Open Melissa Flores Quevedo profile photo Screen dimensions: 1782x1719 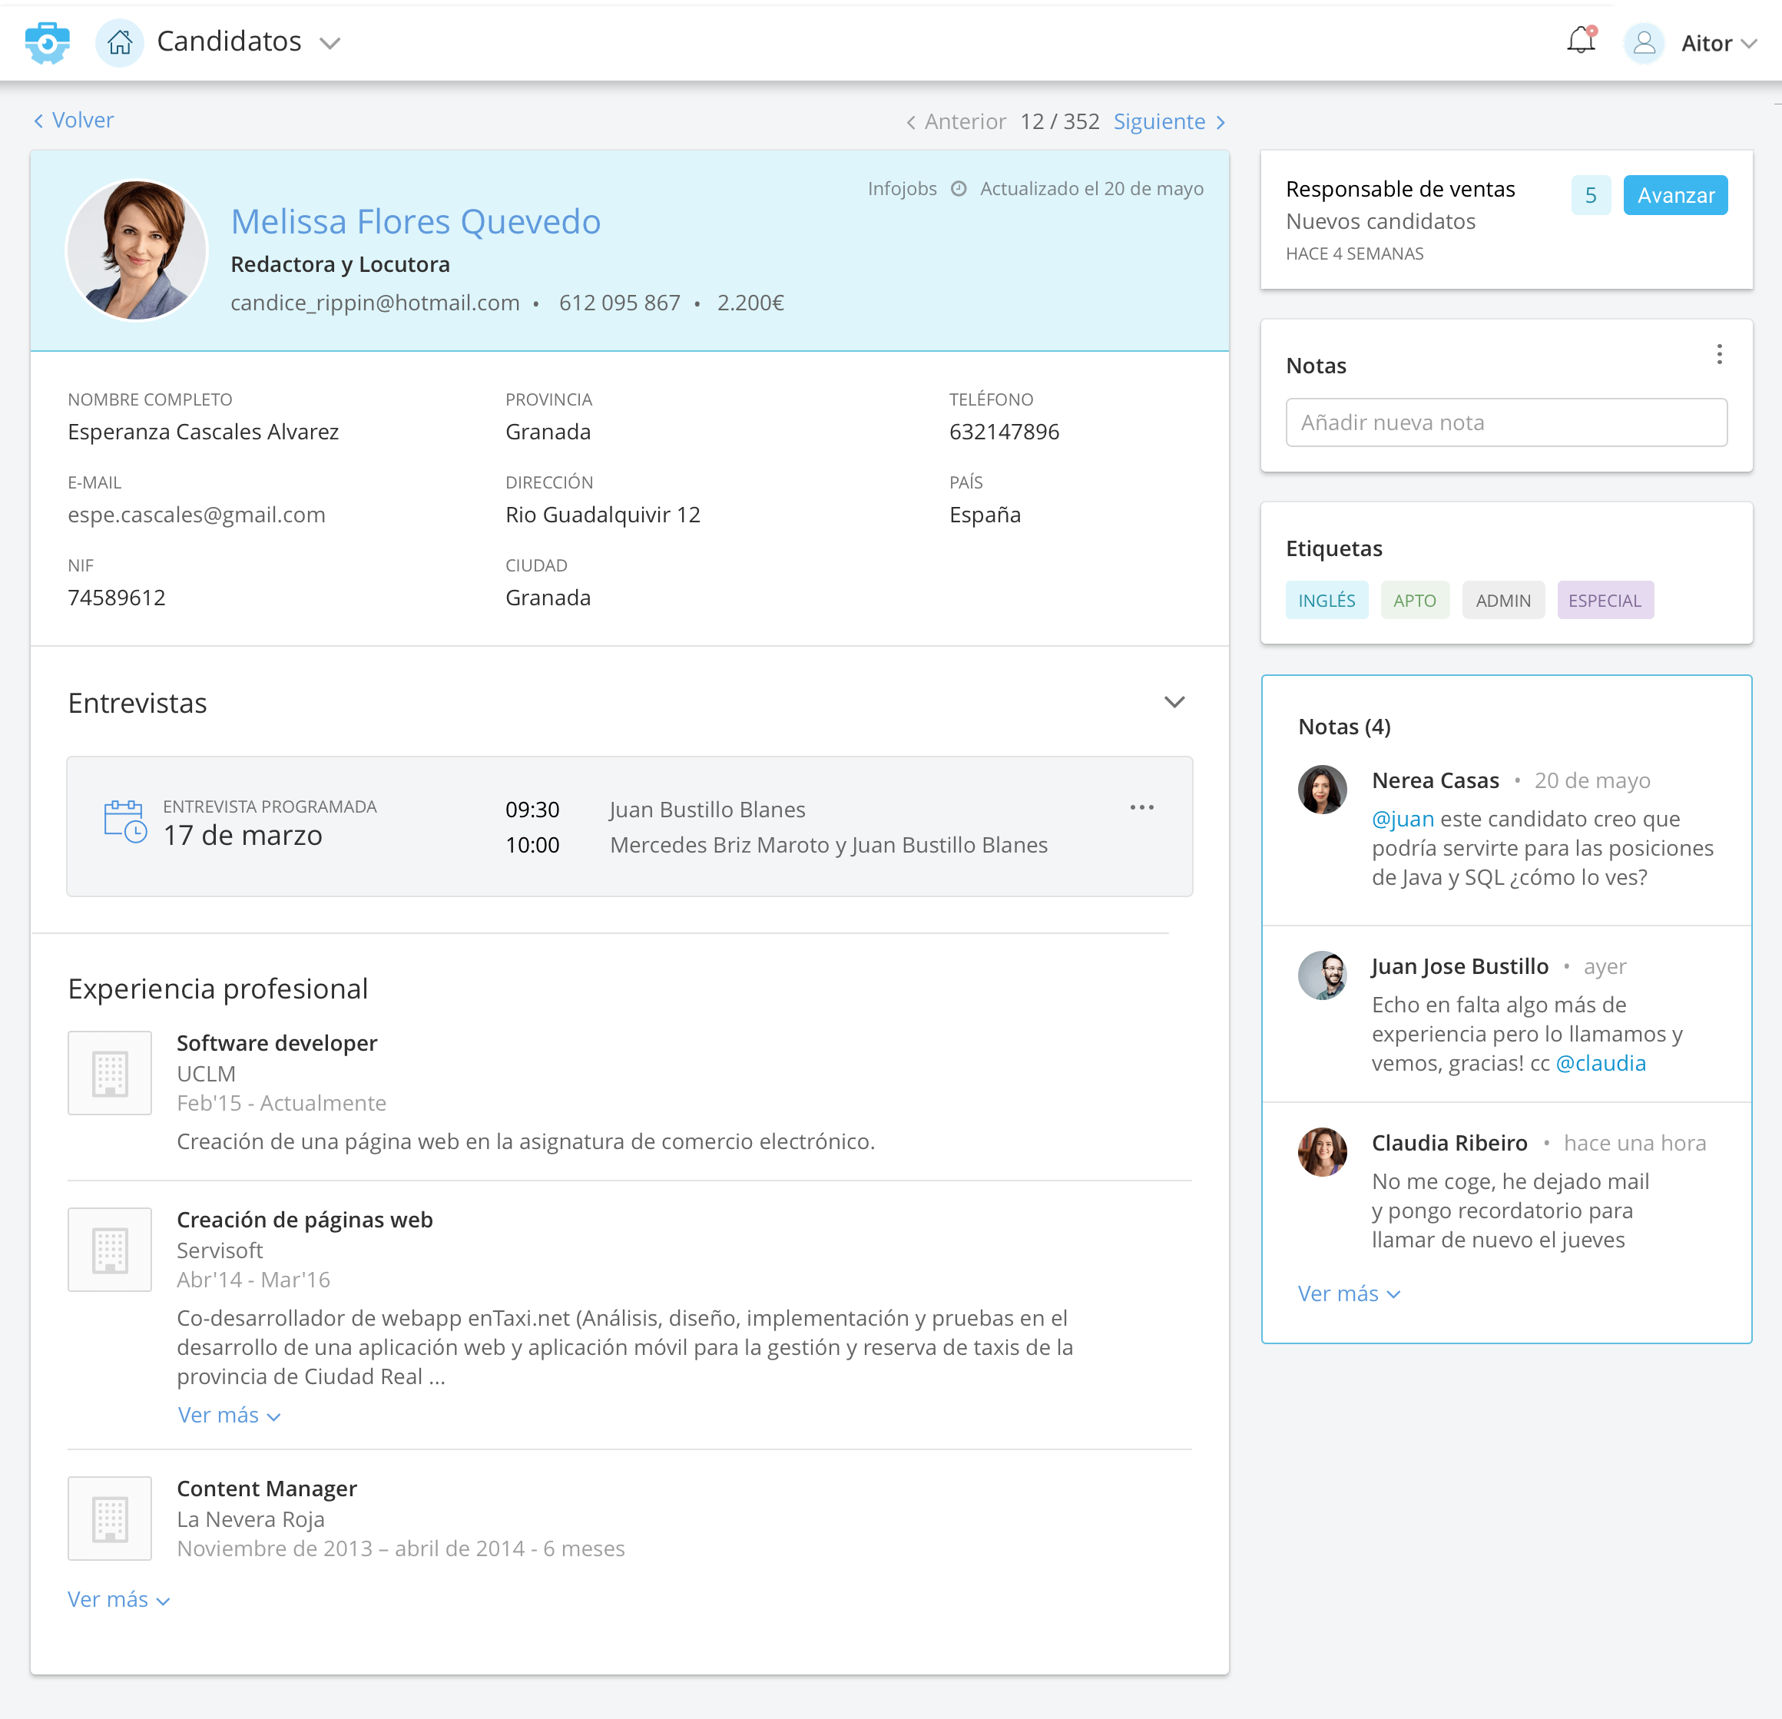click(137, 250)
